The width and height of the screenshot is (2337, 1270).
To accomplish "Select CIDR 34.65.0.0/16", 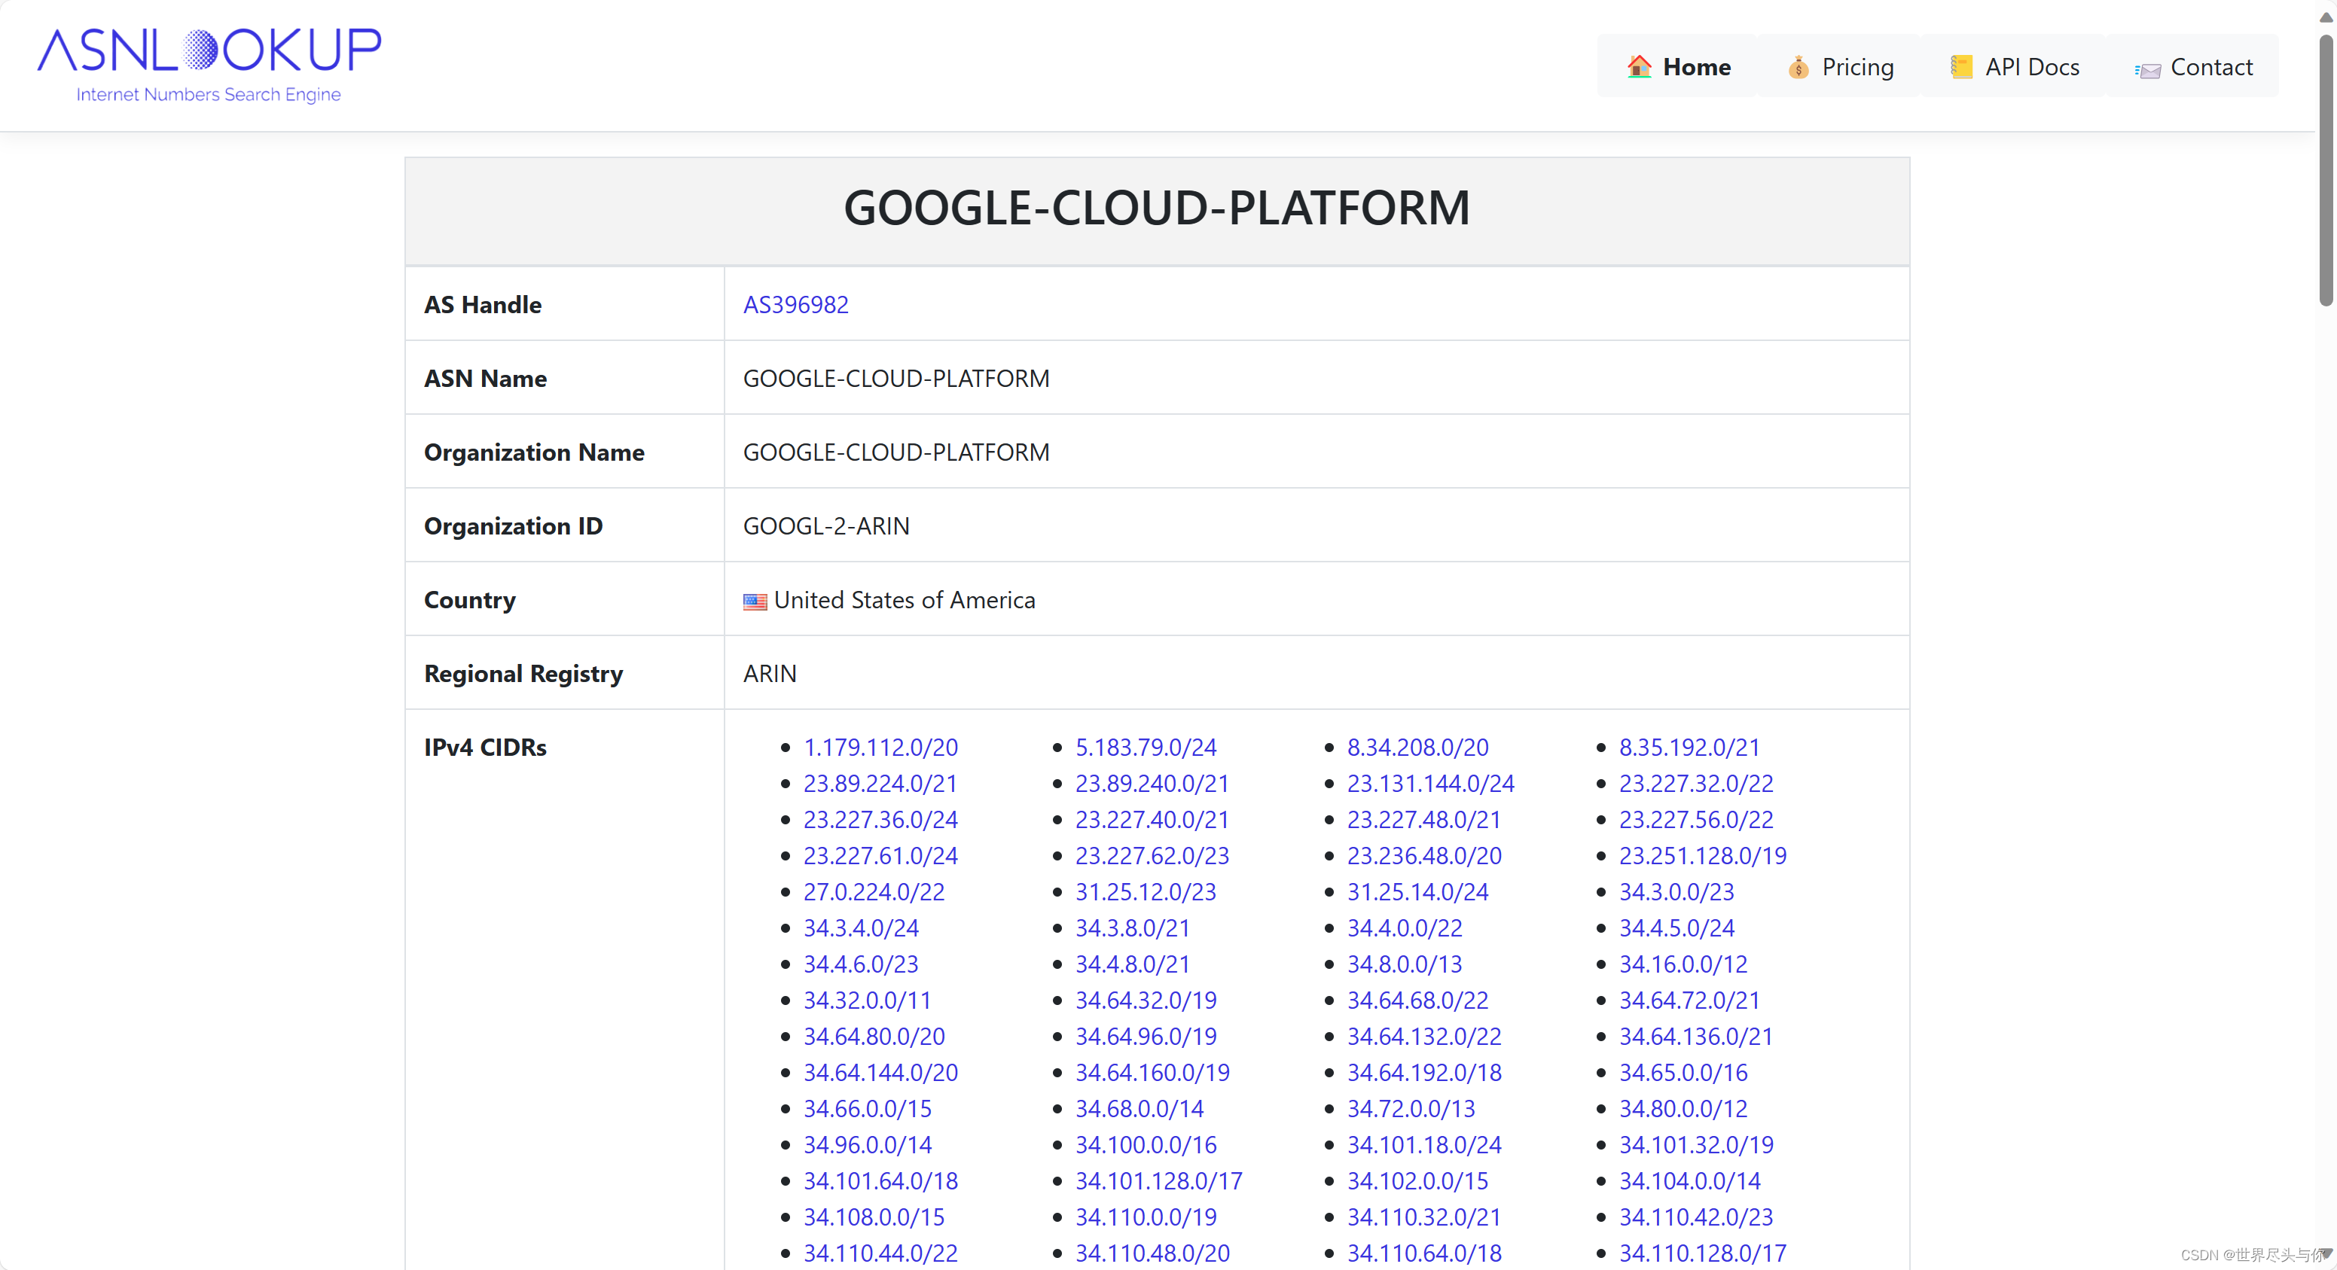I will 1683,1074.
